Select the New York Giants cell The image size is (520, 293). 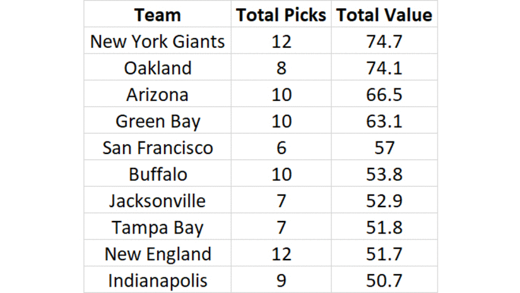point(157,42)
